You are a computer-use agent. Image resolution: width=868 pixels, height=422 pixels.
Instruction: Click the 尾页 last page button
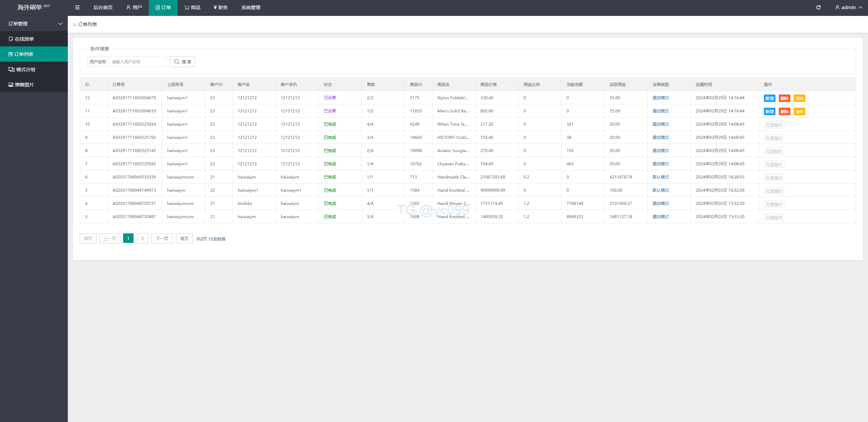pos(184,238)
